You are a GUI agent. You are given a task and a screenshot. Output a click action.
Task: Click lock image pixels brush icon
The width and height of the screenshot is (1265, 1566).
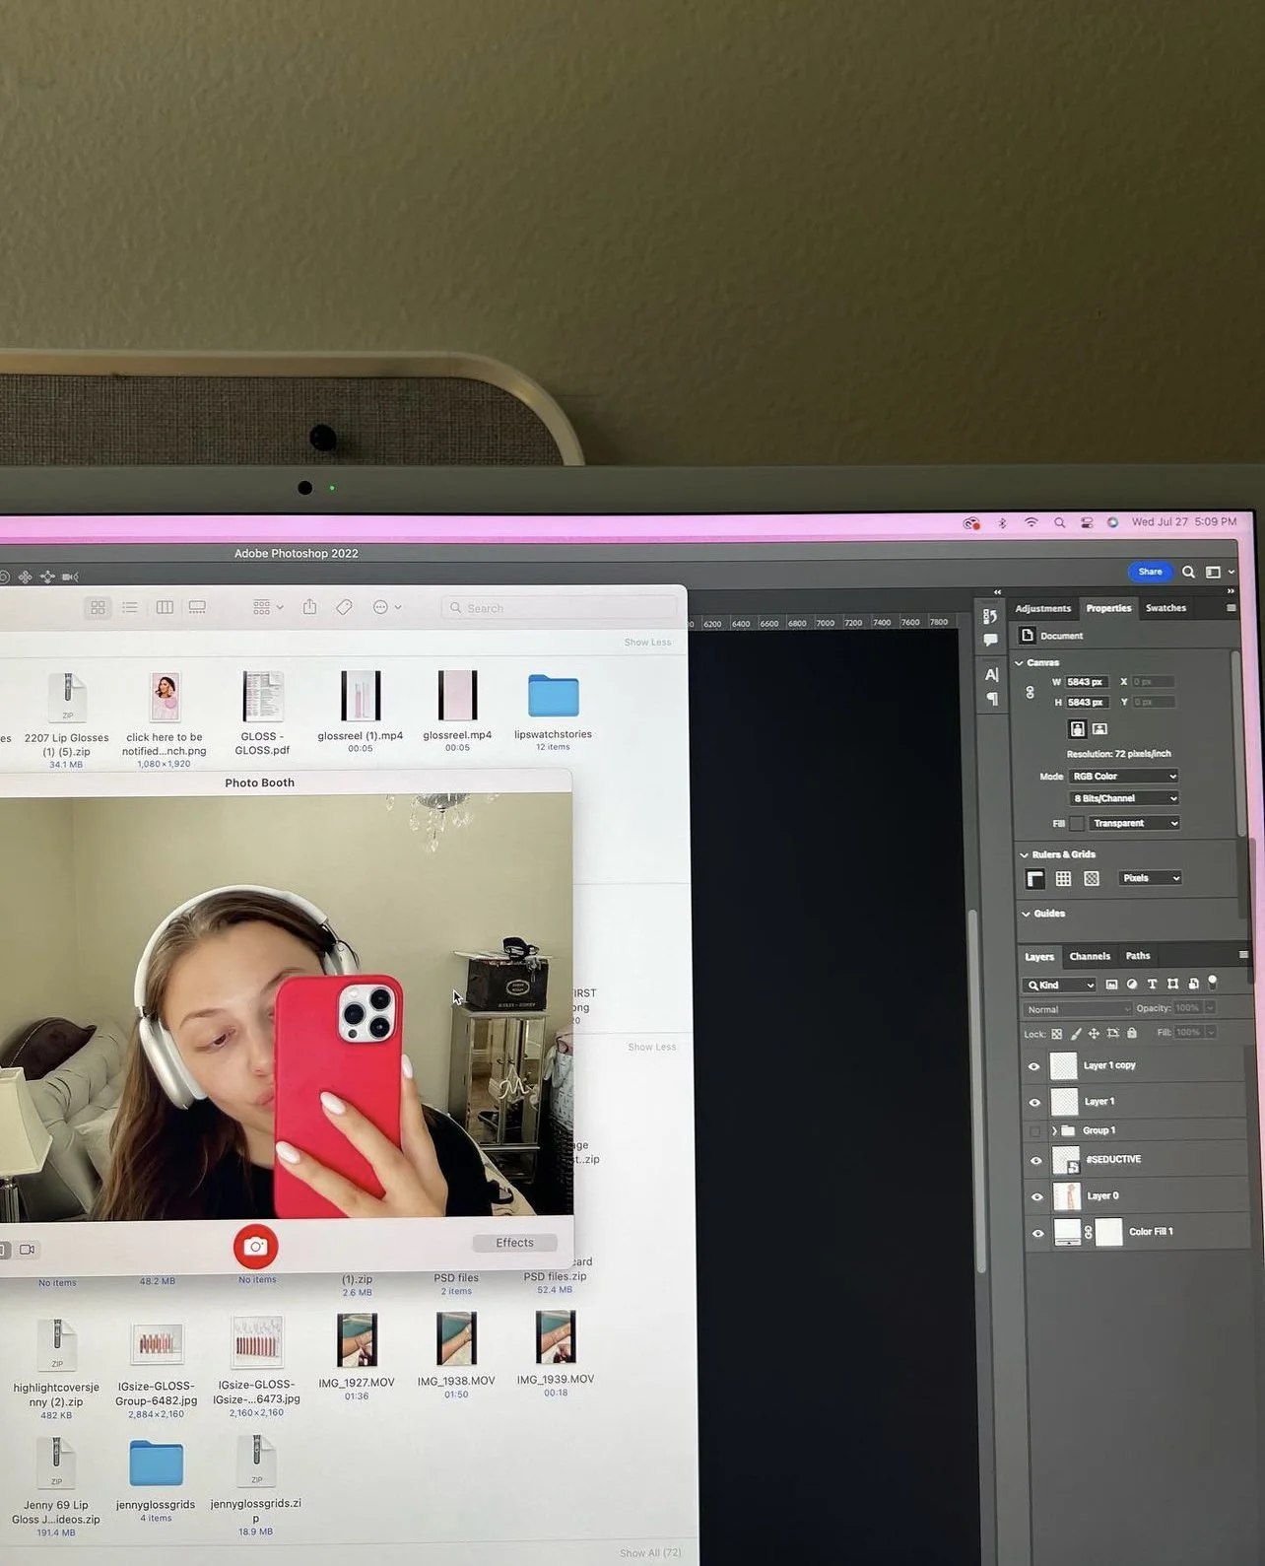(x=1076, y=1034)
